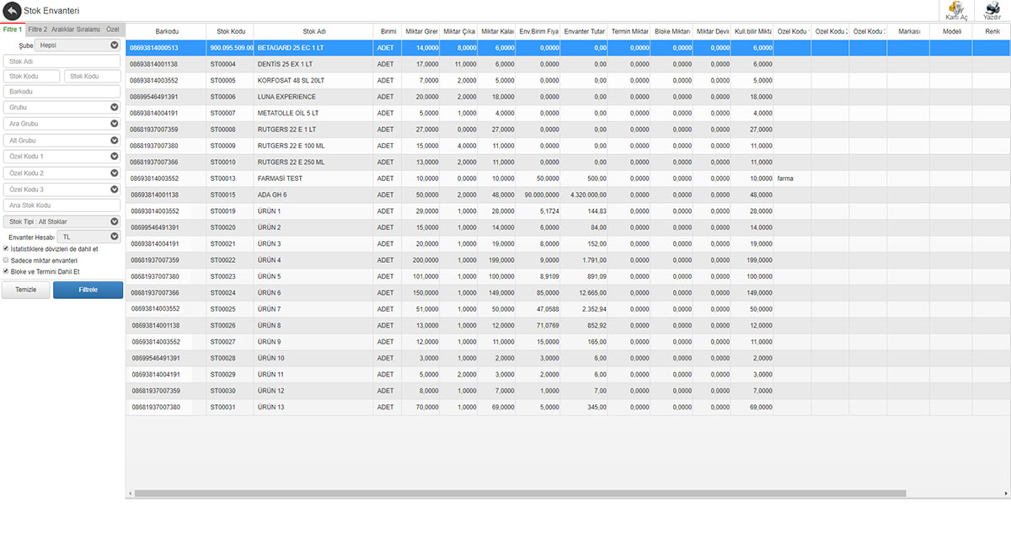1011x550 pixels.
Task: Click the Renk column header
Action: click(992, 31)
